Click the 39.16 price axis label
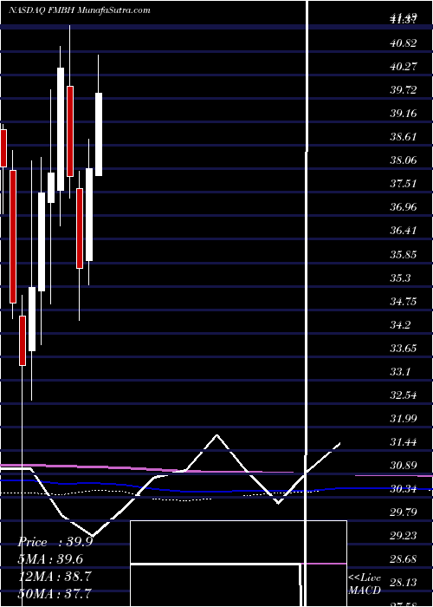Image resolution: width=433 pixels, height=607 pixels. click(403, 114)
